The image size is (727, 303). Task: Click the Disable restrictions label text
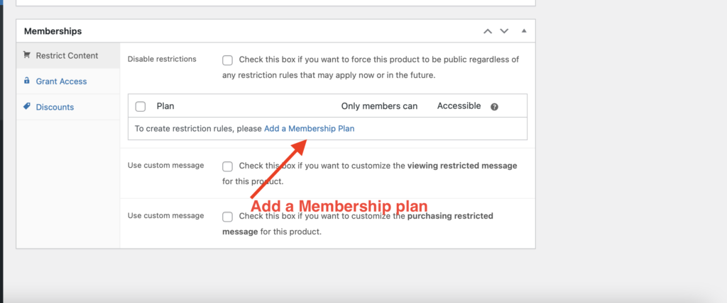162,59
